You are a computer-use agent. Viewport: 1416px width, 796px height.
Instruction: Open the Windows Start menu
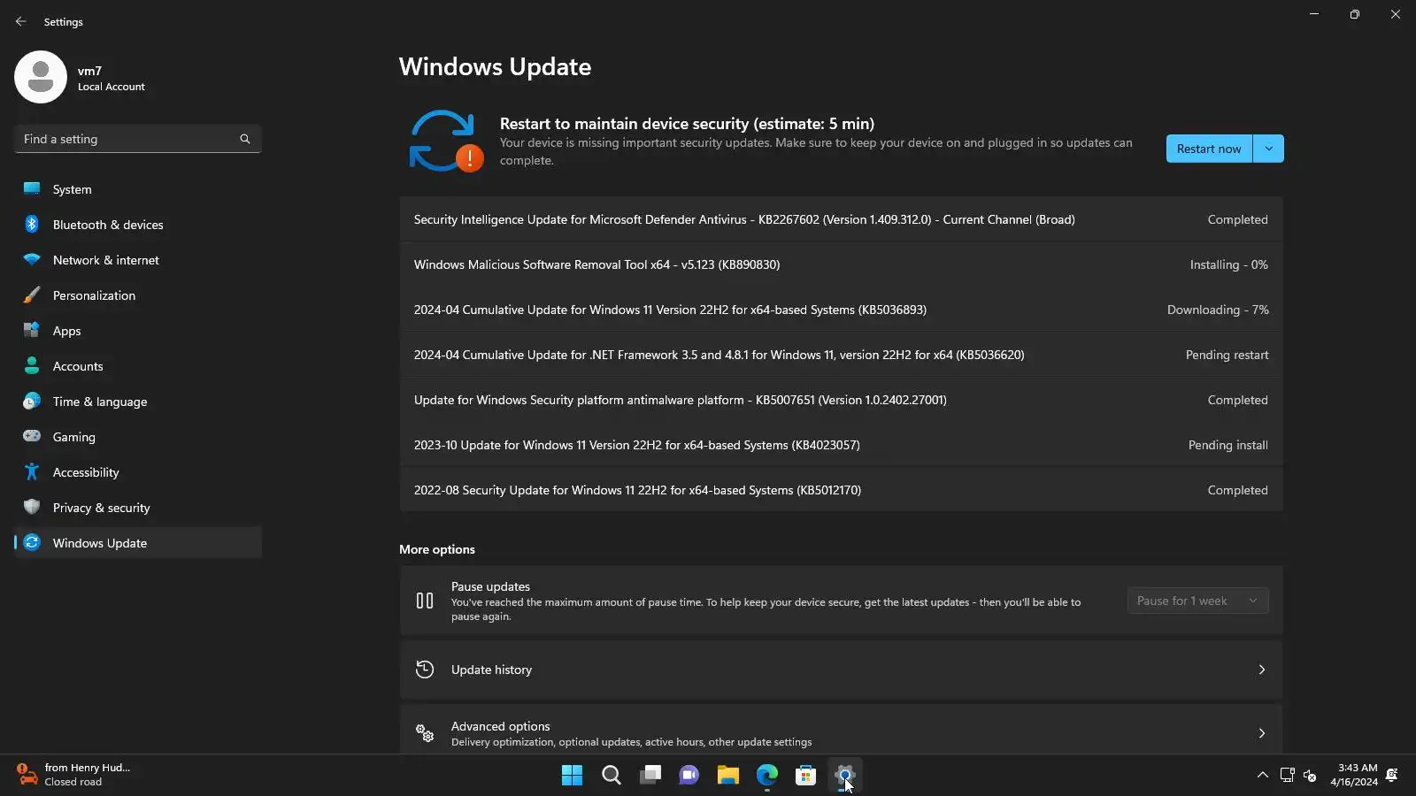click(573, 776)
